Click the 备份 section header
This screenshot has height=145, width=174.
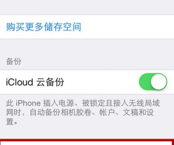[x=14, y=61]
